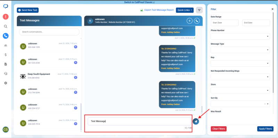Send the message with paper plane icon
Viewport: 278px width, 138px height.
pos(196,121)
